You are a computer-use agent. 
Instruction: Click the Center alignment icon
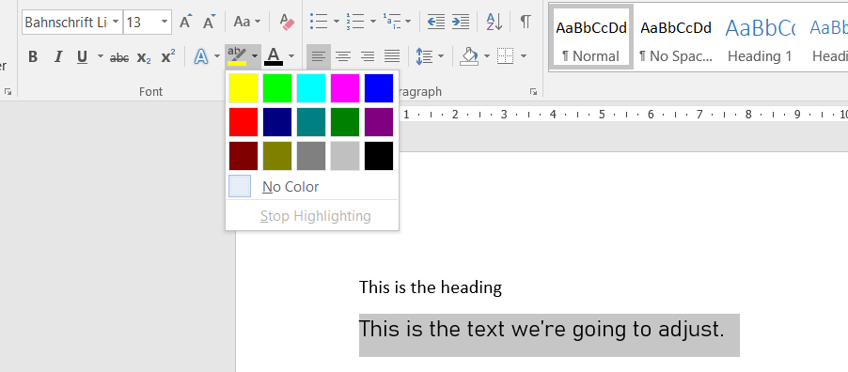[x=343, y=55]
